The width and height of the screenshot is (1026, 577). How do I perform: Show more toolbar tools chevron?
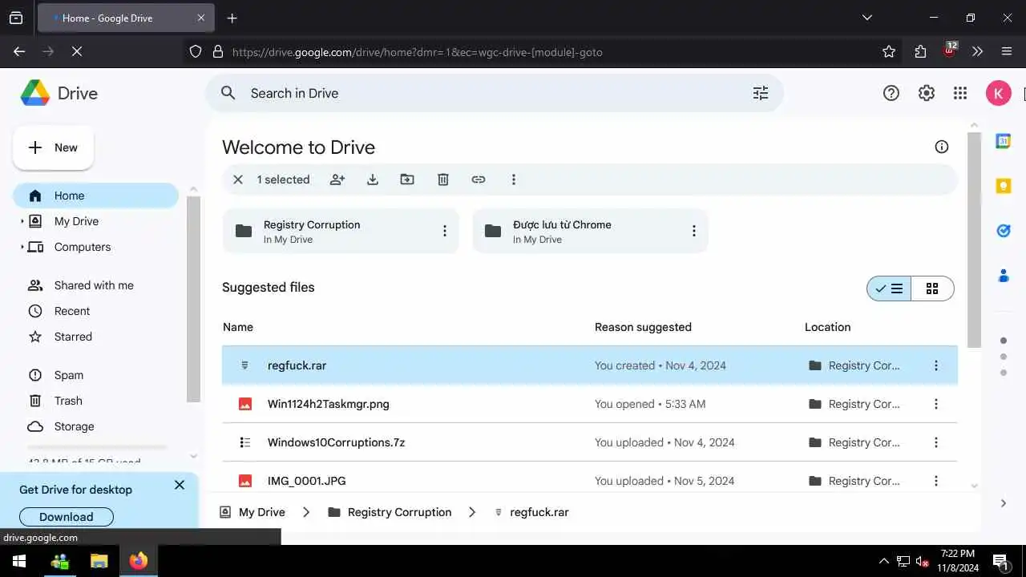(977, 51)
